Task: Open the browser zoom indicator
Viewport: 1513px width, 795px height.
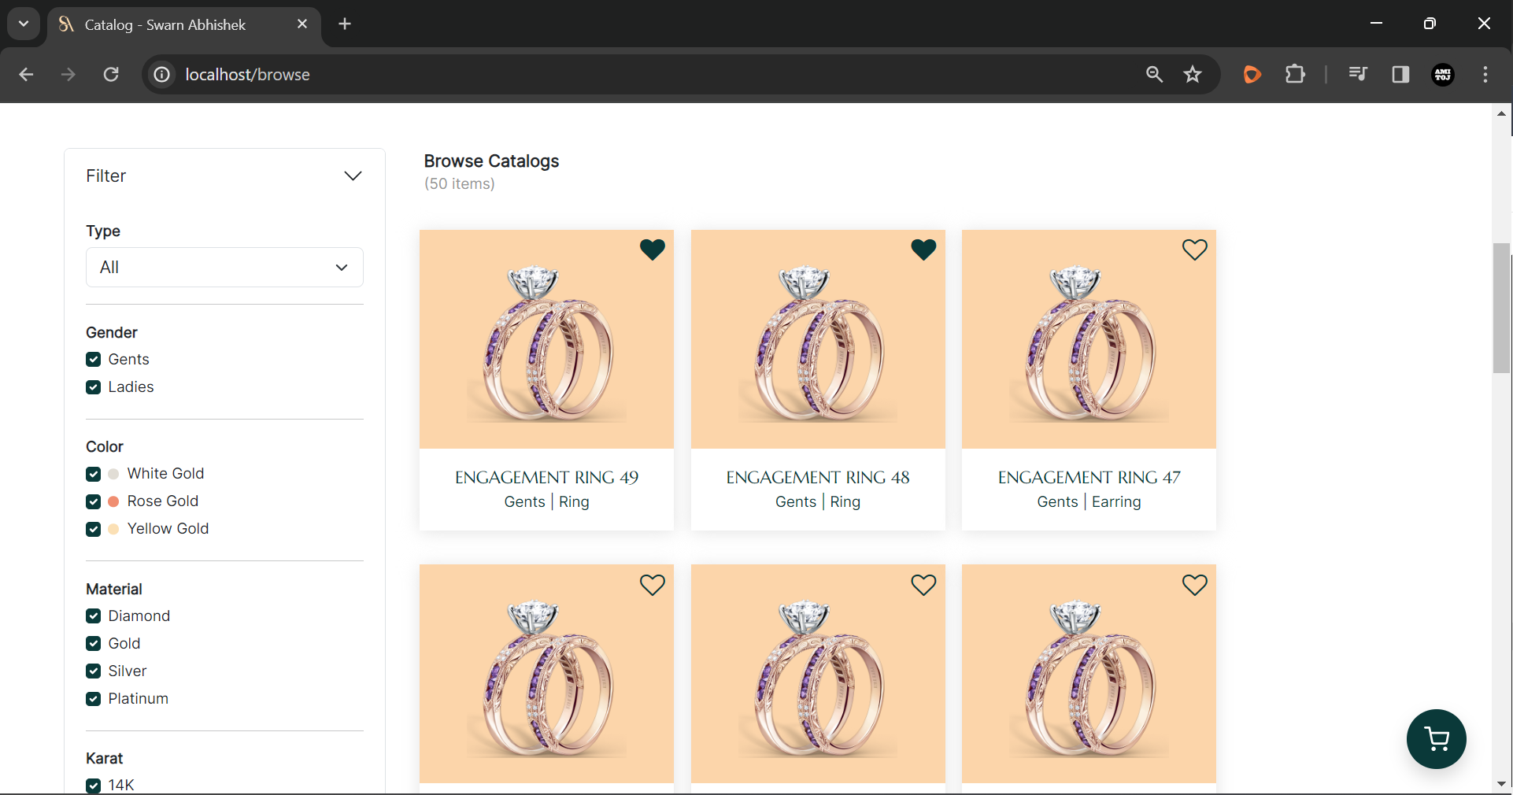Action: click(x=1154, y=75)
